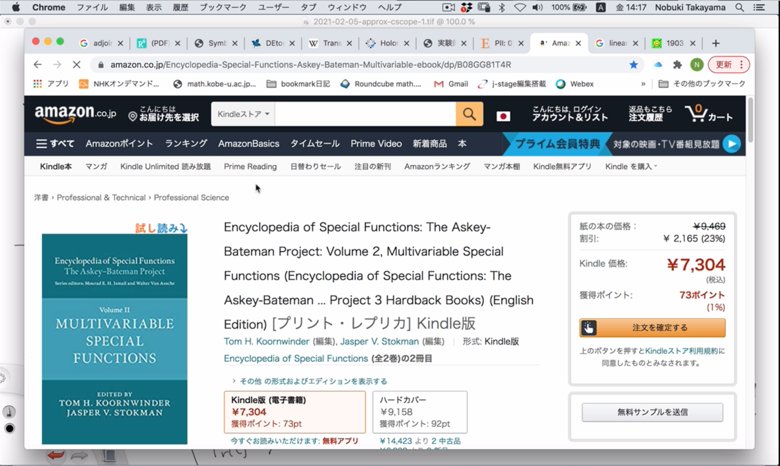
Task: Click the Amazon search text field
Action: click(365, 114)
